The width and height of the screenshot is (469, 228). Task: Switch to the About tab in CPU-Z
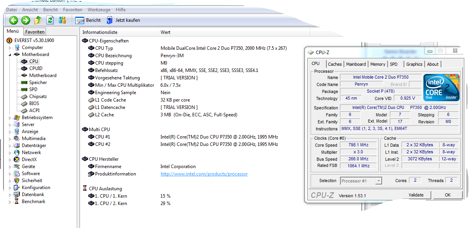click(433, 64)
